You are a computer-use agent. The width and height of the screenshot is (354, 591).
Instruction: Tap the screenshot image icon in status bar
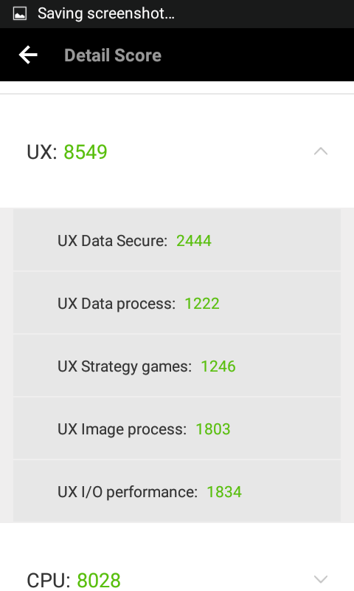coord(20,14)
